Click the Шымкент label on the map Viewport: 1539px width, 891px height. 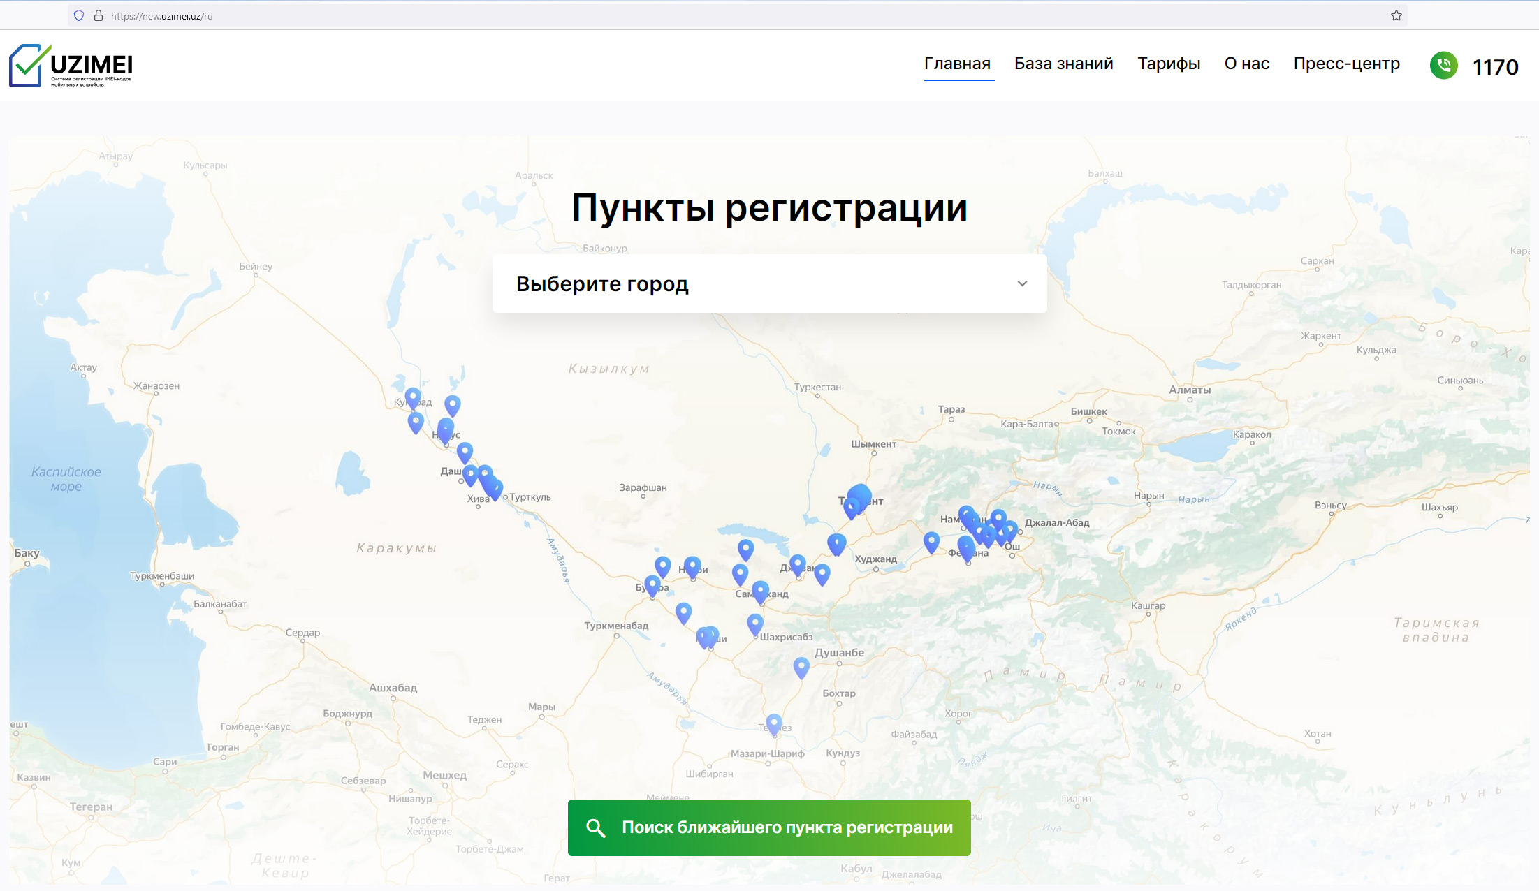click(x=873, y=444)
